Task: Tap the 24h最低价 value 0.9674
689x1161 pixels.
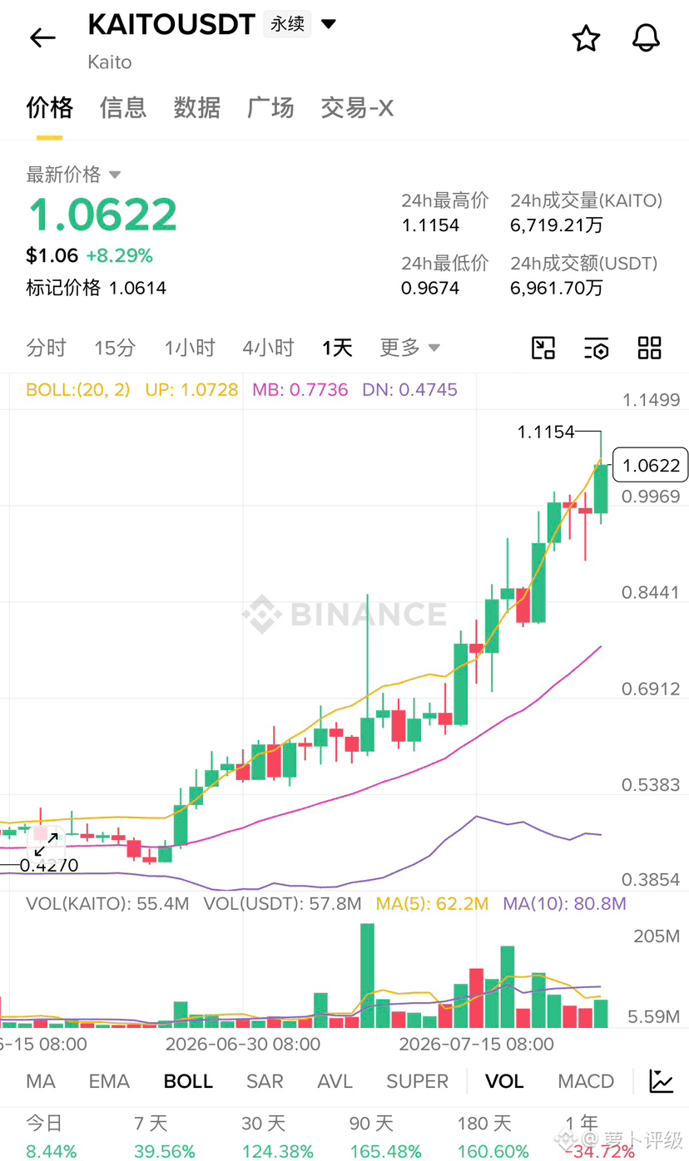Action: click(x=429, y=288)
